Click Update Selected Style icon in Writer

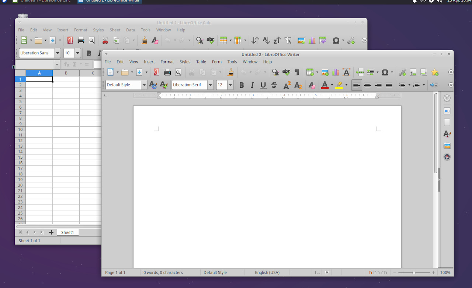pos(153,85)
